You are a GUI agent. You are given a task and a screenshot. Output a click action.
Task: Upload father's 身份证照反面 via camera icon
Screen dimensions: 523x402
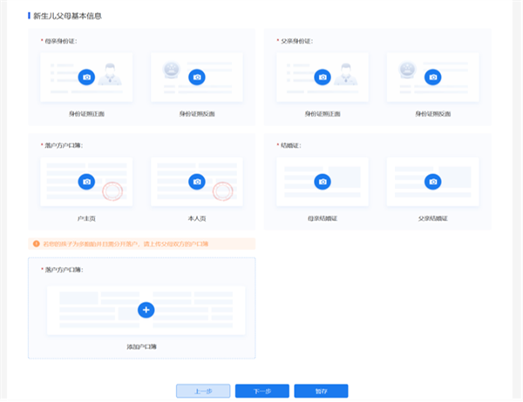[x=432, y=77]
